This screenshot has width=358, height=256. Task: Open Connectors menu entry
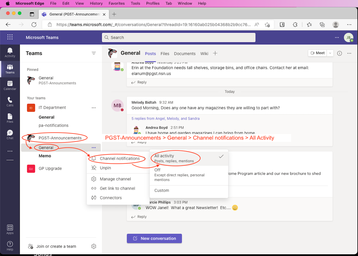point(118,198)
